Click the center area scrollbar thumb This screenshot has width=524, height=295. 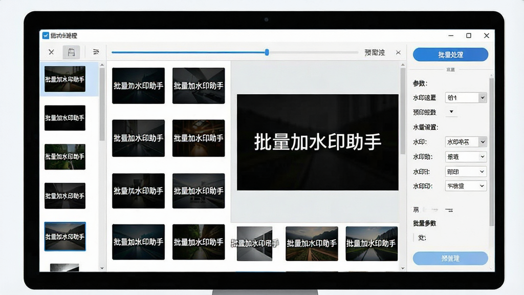(x=403, y=111)
